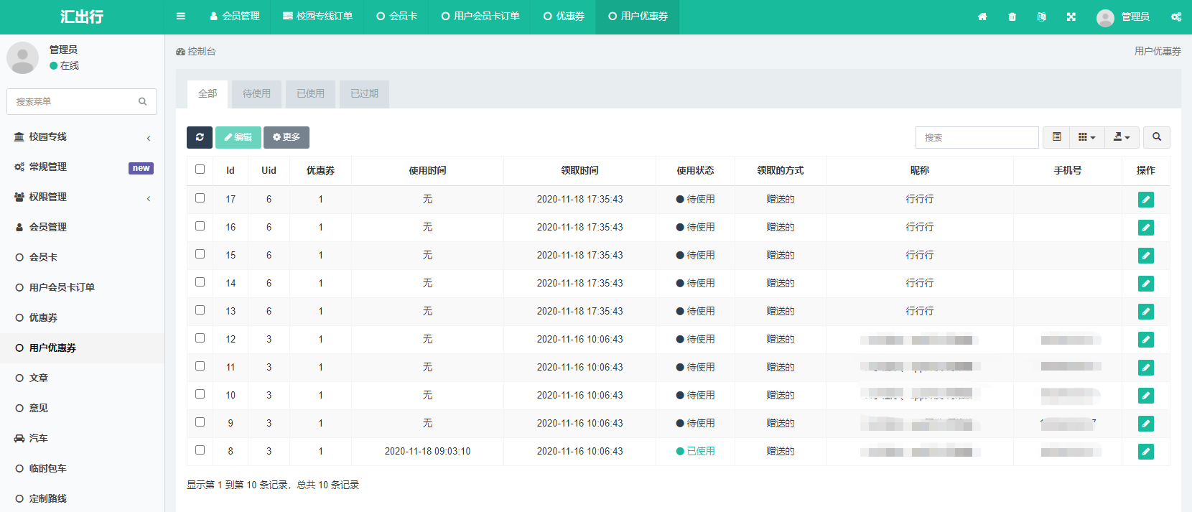Open the 更多 more actions dropdown
The height and width of the screenshot is (512, 1192).
287,137
